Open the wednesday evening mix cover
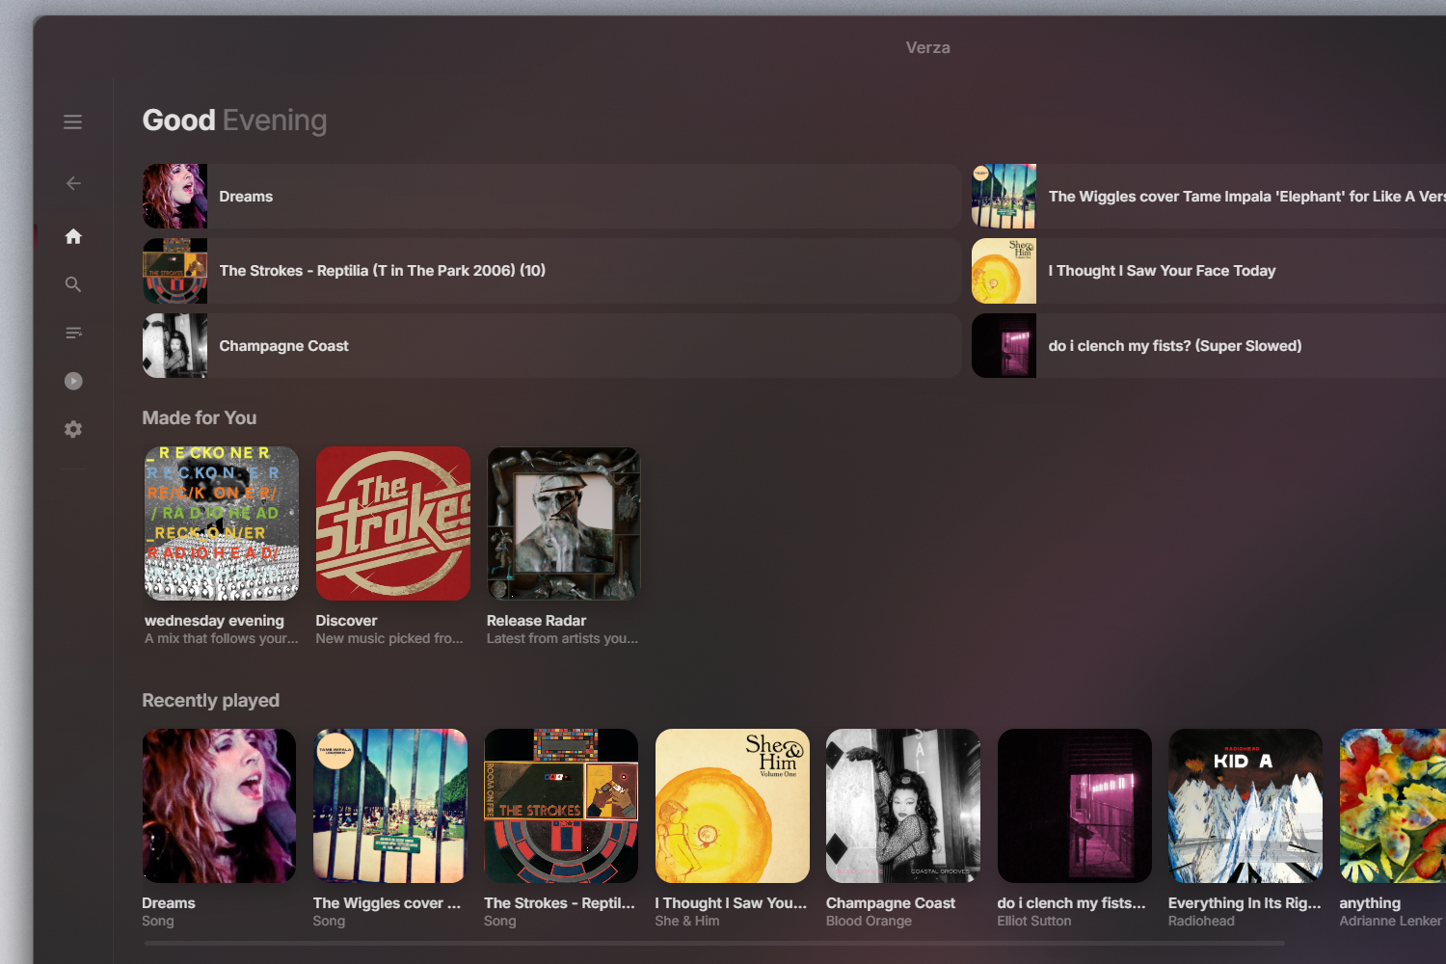The width and height of the screenshot is (1446, 964). [222, 523]
